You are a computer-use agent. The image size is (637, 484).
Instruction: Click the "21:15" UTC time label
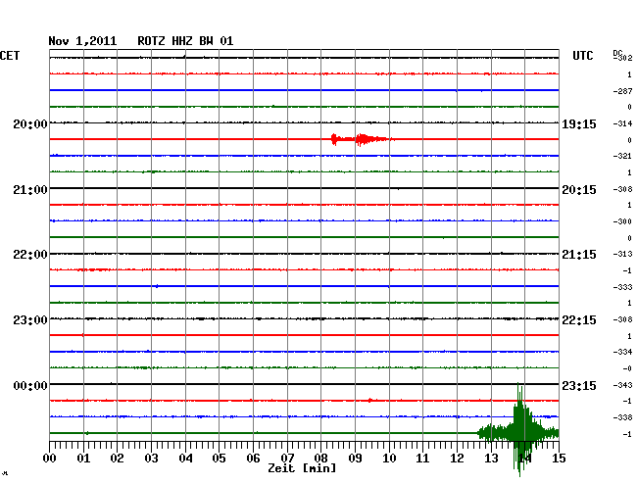point(579,255)
